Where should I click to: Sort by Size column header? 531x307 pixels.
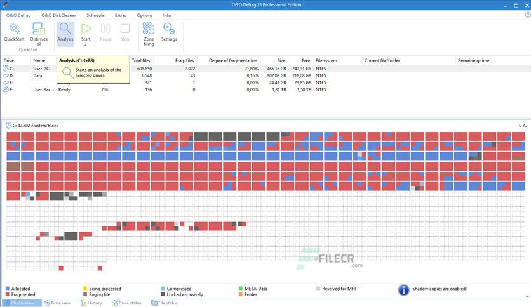[281, 60]
